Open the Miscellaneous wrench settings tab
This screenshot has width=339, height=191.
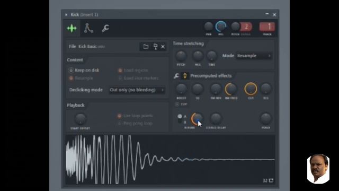click(105, 28)
